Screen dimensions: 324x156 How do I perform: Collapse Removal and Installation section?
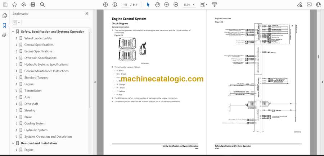click(x=13, y=143)
